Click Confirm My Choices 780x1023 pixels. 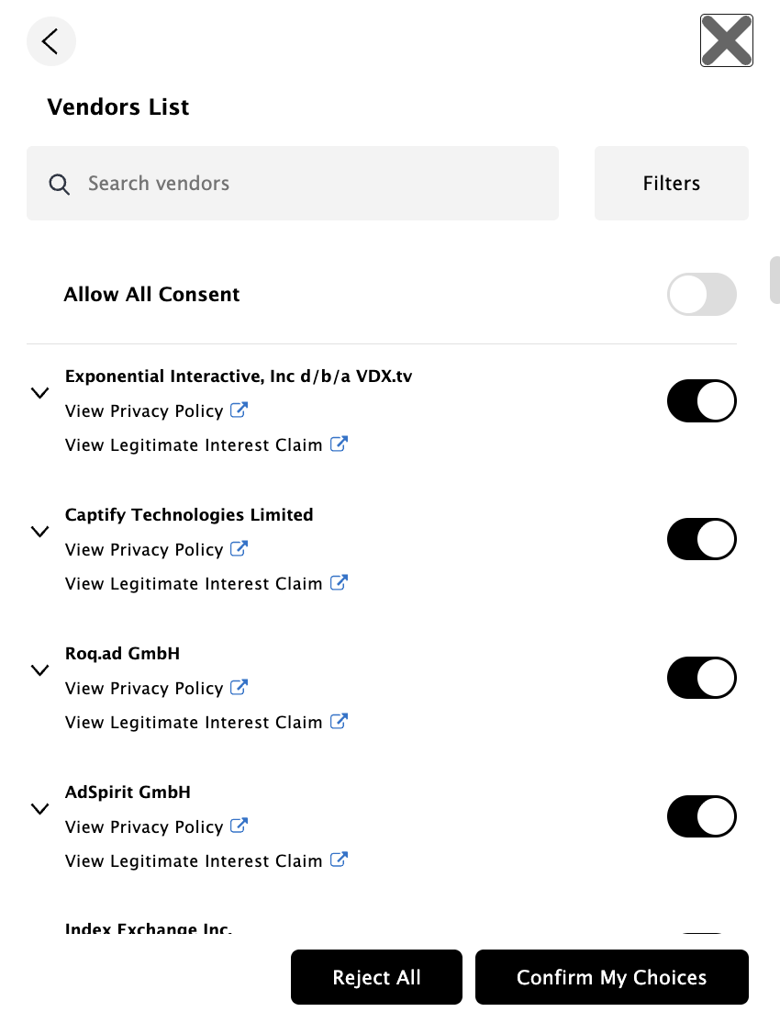(x=611, y=977)
